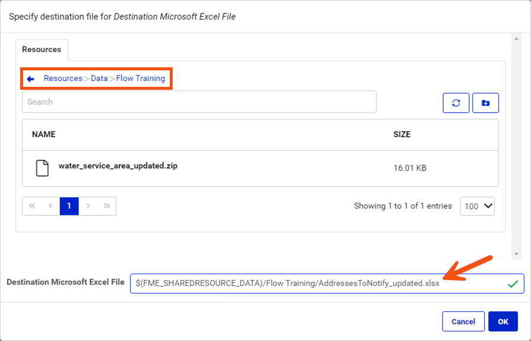Refresh the file listing
Viewport: 531px width, 341px height.
456,102
